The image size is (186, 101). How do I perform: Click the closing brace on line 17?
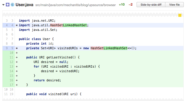(27, 85)
